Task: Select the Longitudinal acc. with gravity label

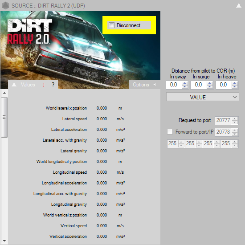Action: click(60, 194)
